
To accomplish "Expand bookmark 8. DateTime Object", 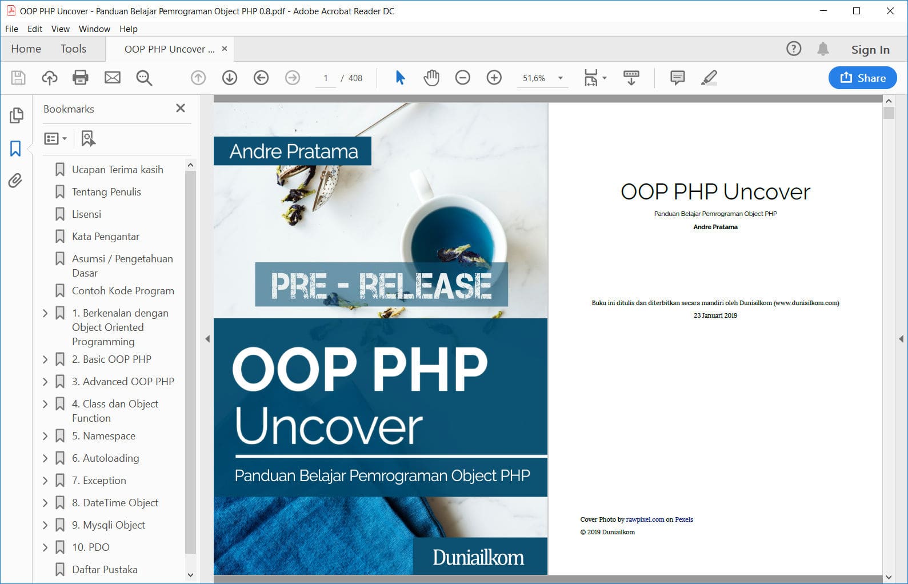I will tap(45, 503).
